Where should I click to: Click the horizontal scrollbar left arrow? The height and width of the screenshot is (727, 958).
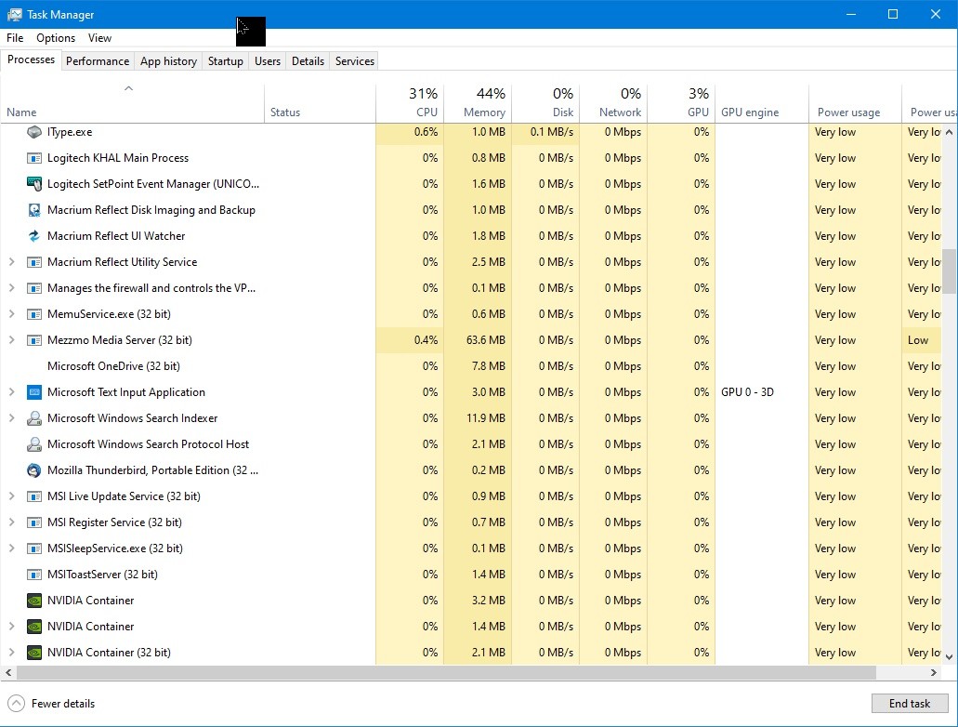click(x=8, y=672)
